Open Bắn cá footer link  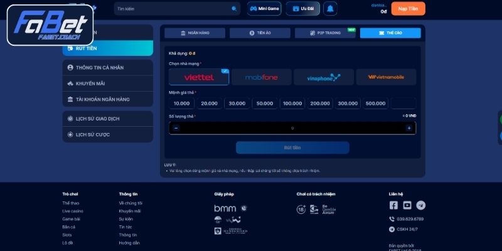click(x=69, y=227)
